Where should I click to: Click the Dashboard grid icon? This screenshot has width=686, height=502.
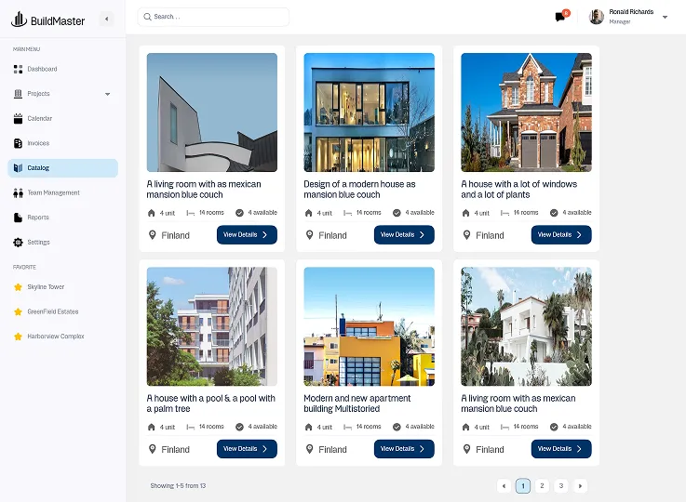[x=18, y=69]
